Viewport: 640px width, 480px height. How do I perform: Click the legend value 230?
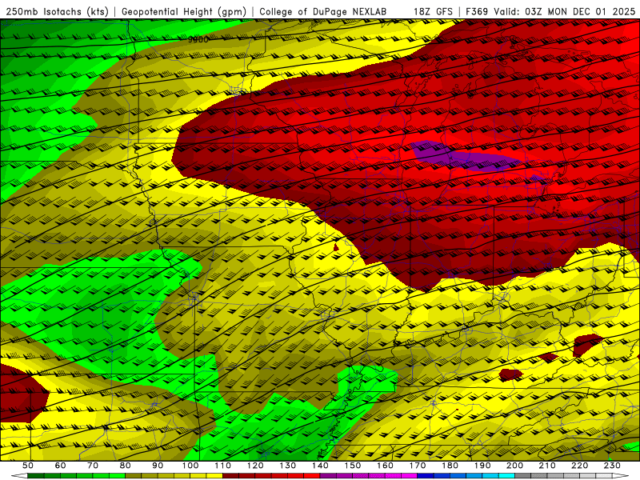pos(612,466)
